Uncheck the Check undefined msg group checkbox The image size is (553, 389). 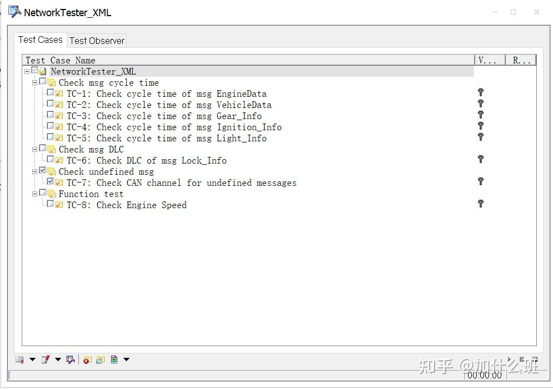click(43, 171)
